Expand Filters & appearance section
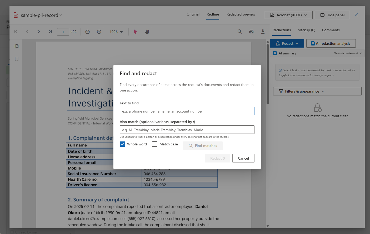This screenshot has height=234, width=370. 317,91
